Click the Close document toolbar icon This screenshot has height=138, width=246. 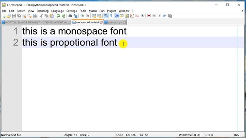[x=24, y=16]
